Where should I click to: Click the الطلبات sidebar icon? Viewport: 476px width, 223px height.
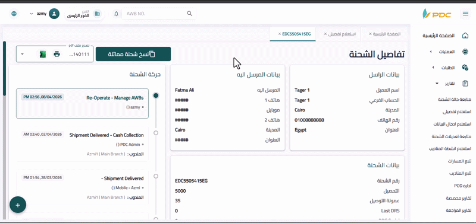pyautogui.click(x=465, y=68)
